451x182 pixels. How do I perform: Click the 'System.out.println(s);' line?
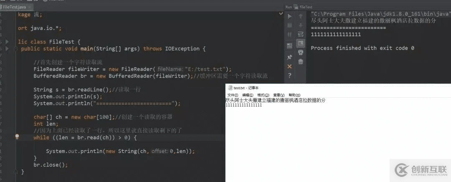point(68,96)
